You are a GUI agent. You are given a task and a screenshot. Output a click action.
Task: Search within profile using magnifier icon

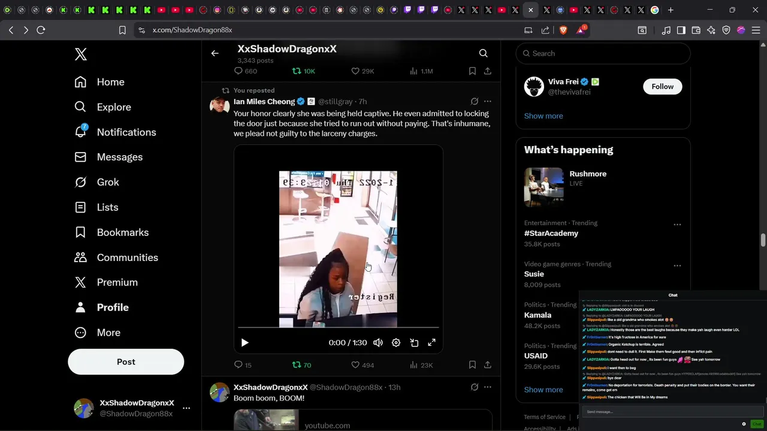coord(483,53)
